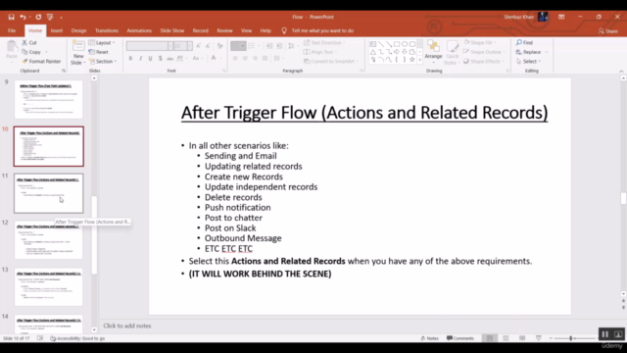This screenshot has height=353, width=627.
Task: Click the Click to add notes area
Action: click(127, 326)
